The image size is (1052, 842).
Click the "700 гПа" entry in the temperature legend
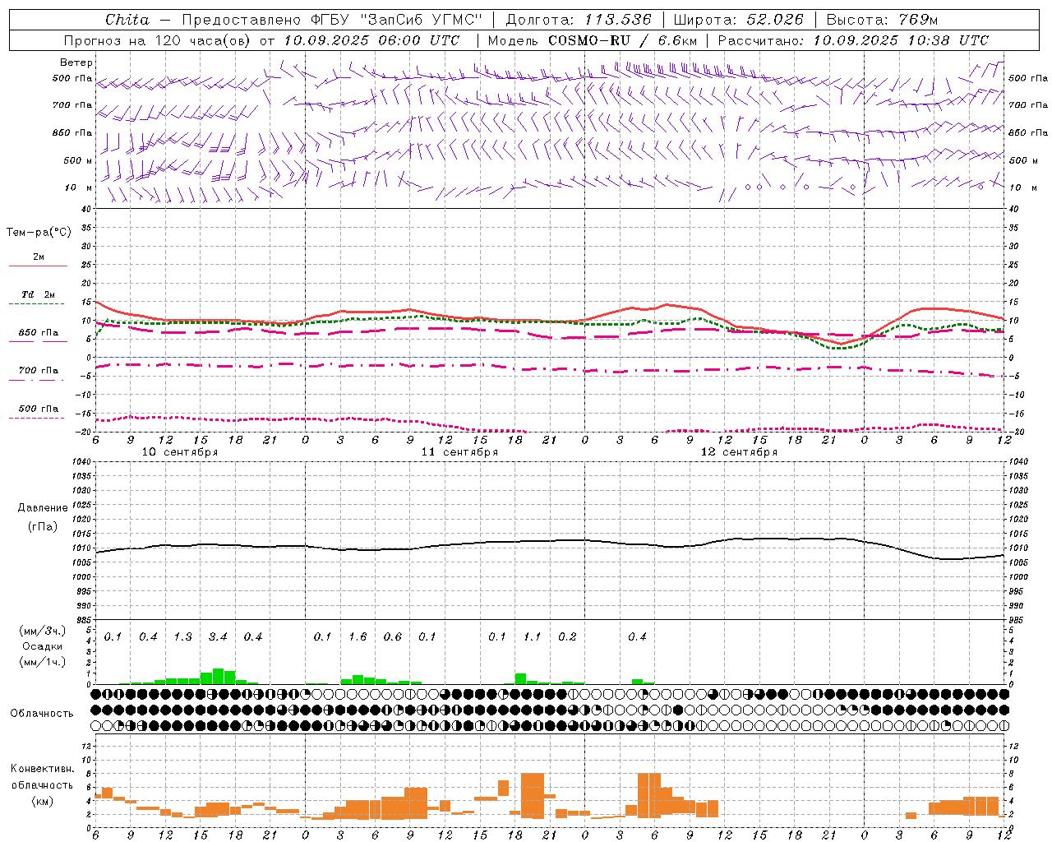pyautogui.click(x=39, y=370)
